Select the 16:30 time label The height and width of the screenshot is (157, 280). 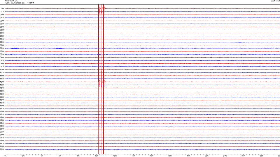coord(2,108)
